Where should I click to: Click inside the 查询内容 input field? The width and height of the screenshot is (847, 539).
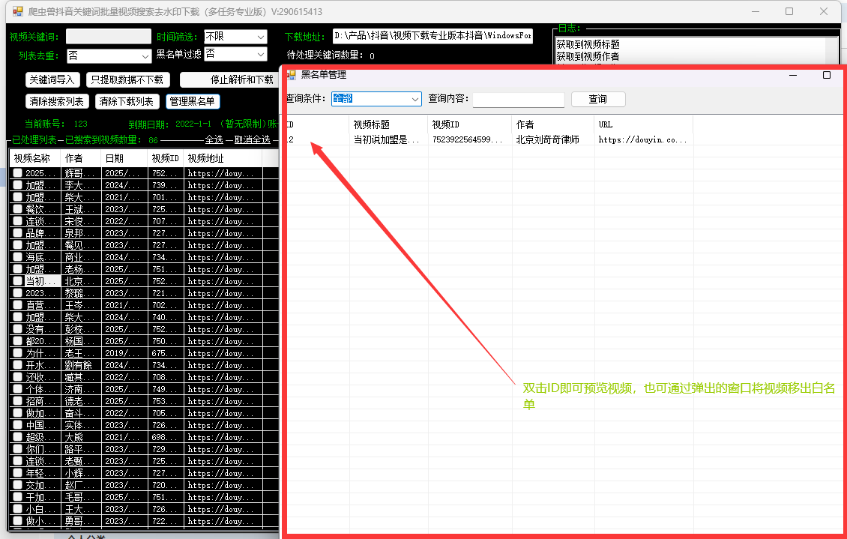(517, 99)
